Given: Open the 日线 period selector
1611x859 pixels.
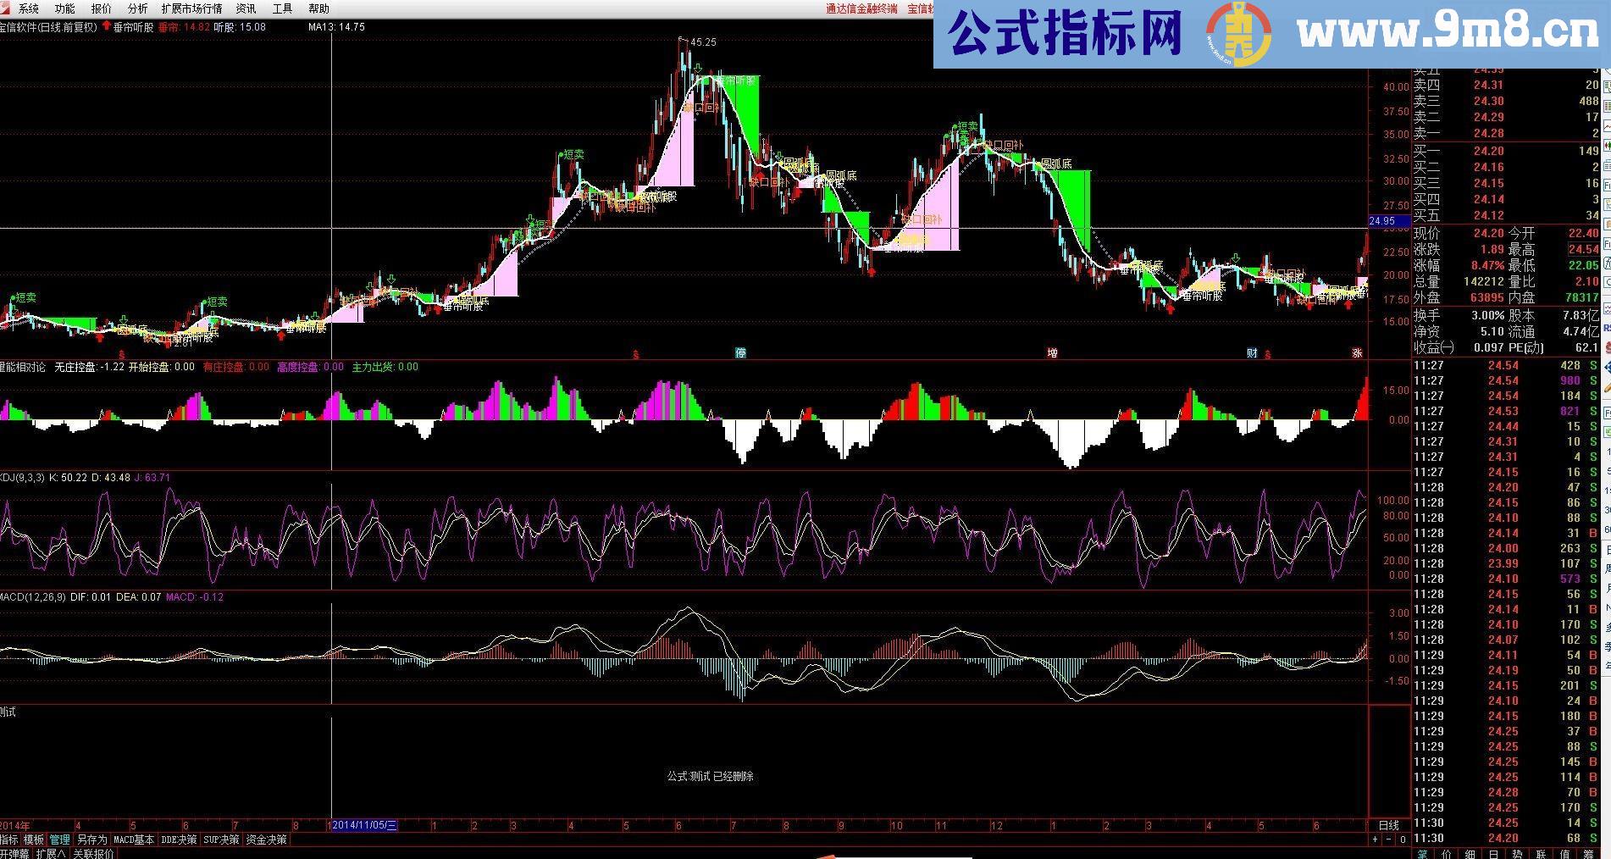Looking at the screenshot, I should [x=1388, y=825].
